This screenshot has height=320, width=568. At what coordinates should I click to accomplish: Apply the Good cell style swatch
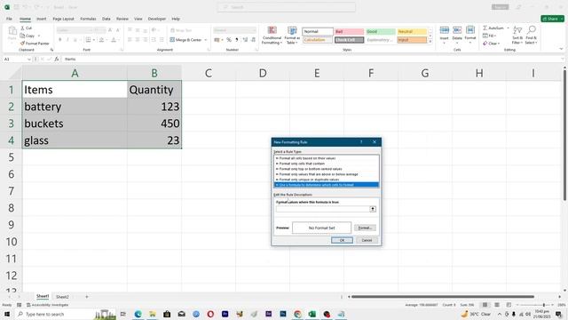[x=381, y=32]
